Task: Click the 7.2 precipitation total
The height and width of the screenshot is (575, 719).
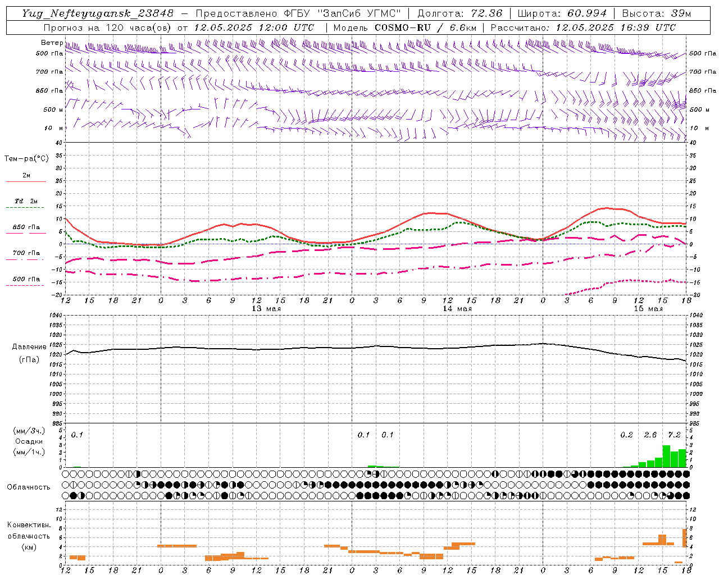Action: (x=674, y=435)
